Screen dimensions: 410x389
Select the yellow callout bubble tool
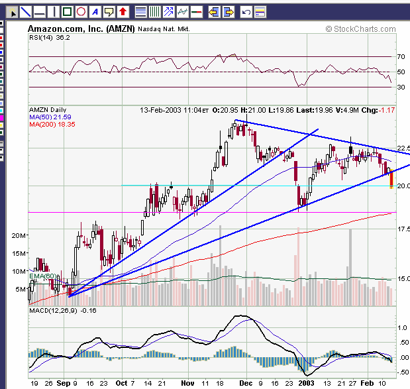pyautogui.click(x=109, y=12)
